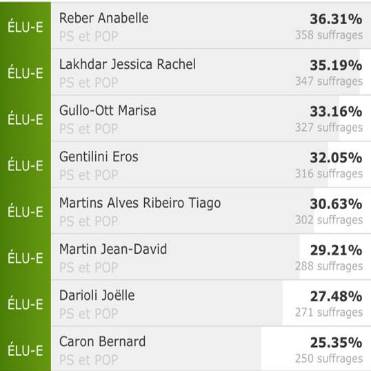
Task: Select Martins Alves Ribeiro Tiago's name
Action: click(x=140, y=203)
